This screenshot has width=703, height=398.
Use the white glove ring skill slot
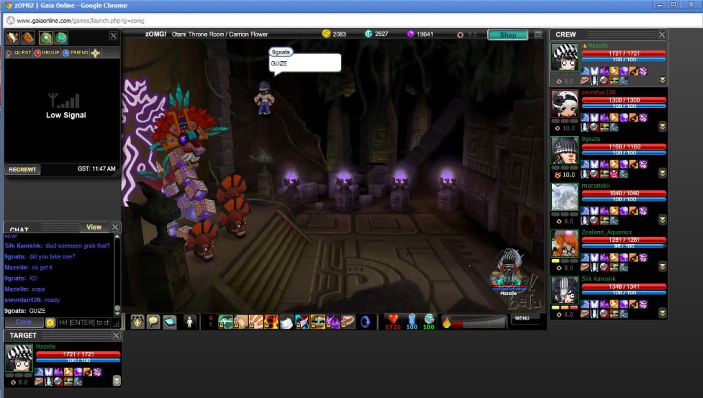coord(287,322)
